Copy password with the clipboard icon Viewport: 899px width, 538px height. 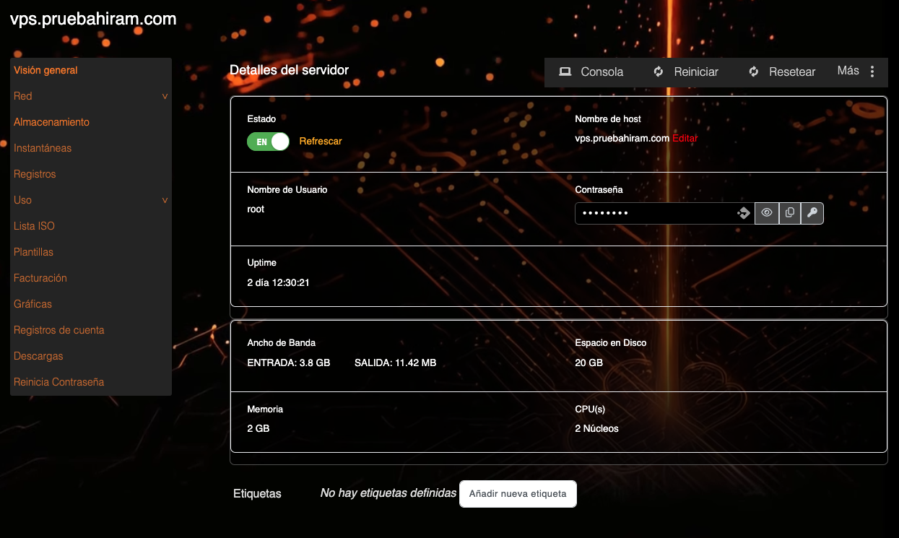tap(790, 213)
